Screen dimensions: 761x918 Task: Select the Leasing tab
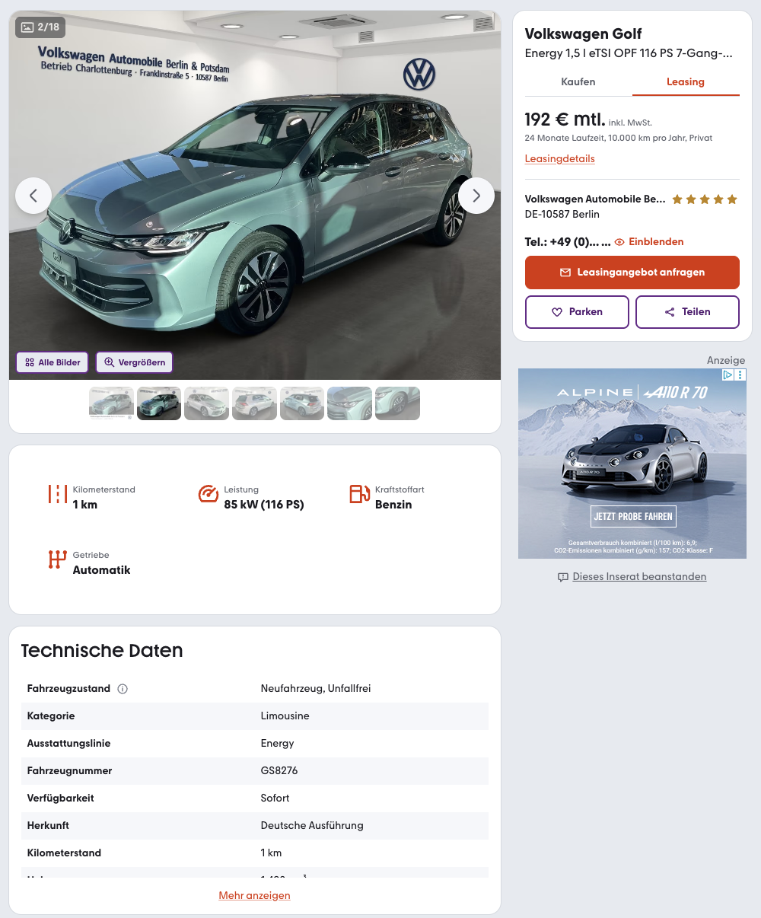(686, 81)
